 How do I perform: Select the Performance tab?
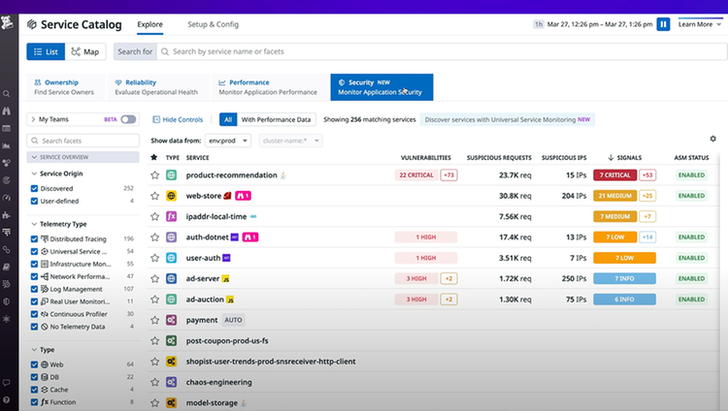click(x=268, y=86)
